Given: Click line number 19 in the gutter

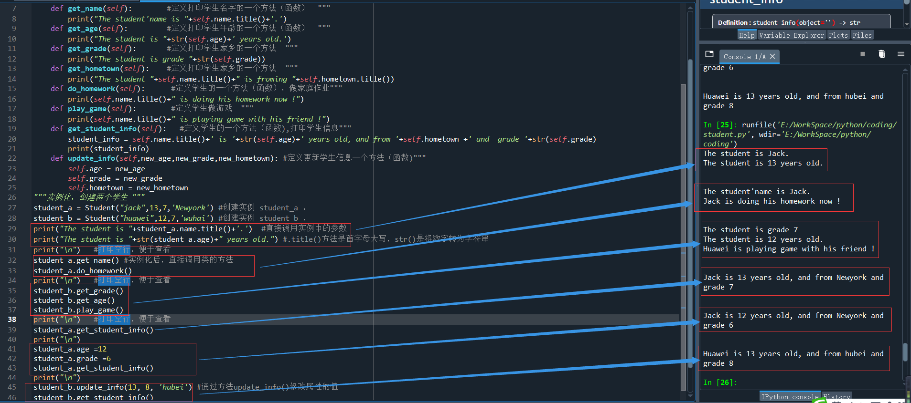Looking at the screenshot, I should pyautogui.click(x=12, y=129).
